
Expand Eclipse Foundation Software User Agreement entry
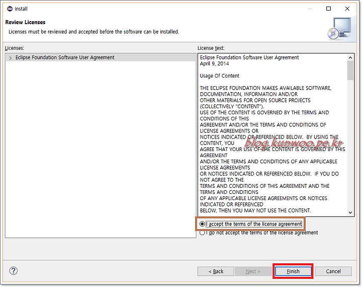tap(10, 58)
